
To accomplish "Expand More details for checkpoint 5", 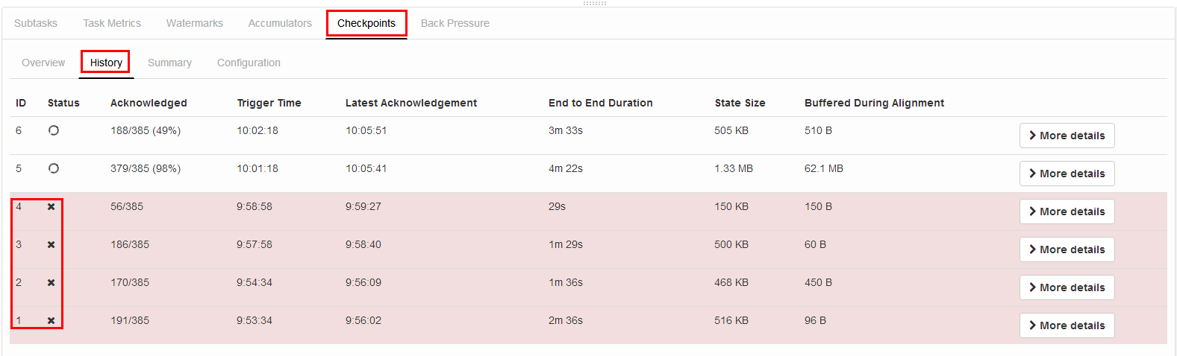I will click(x=1067, y=174).
